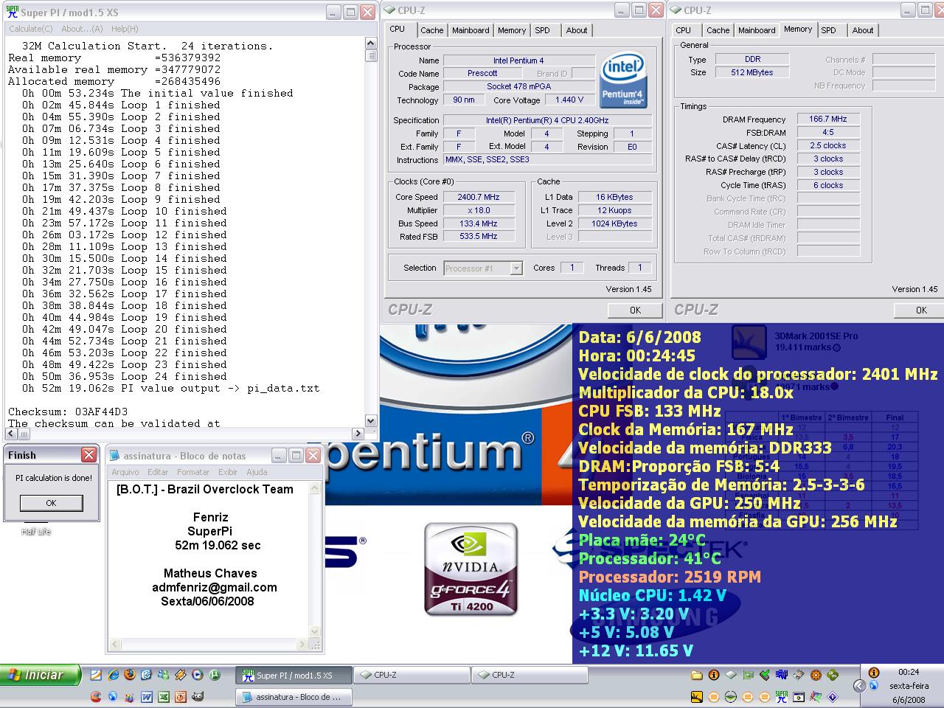The height and width of the screenshot is (708, 944).
Task: Open Calculate(C) menu in Super PI
Action: (x=30, y=29)
